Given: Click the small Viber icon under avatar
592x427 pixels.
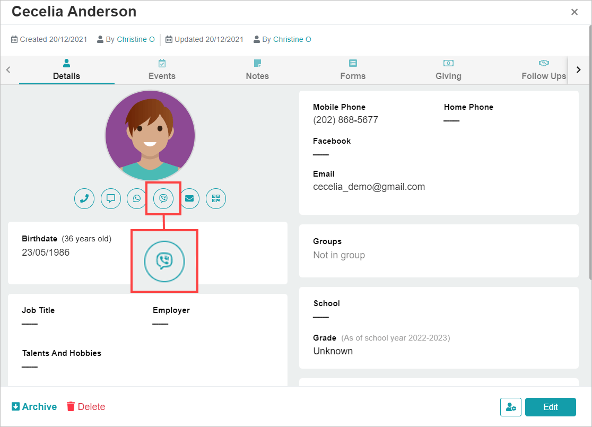Looking at the screenshot, I should point(163,198).
